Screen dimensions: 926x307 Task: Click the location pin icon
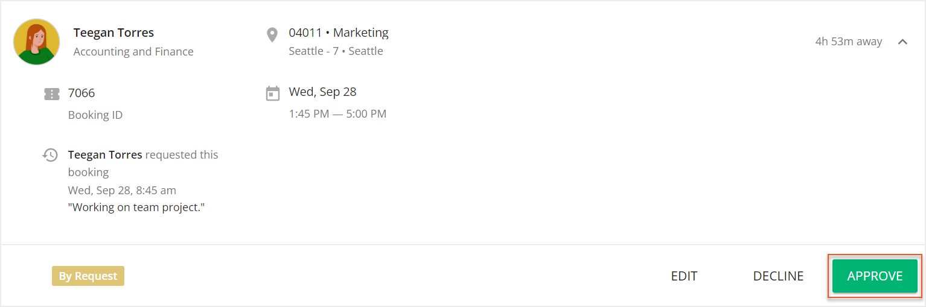pyautogui.click(x=272, y=35)
